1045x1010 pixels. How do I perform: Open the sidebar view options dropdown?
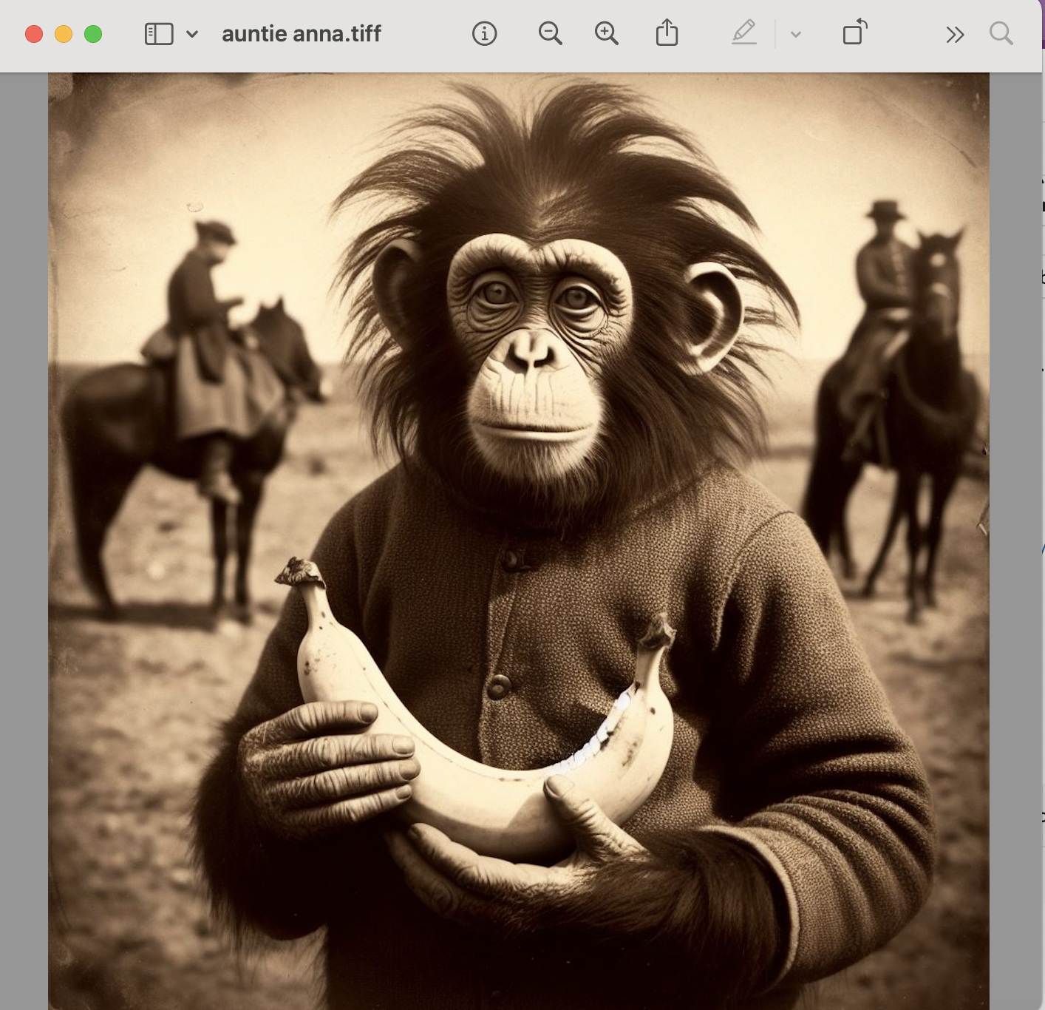point(193,33)
